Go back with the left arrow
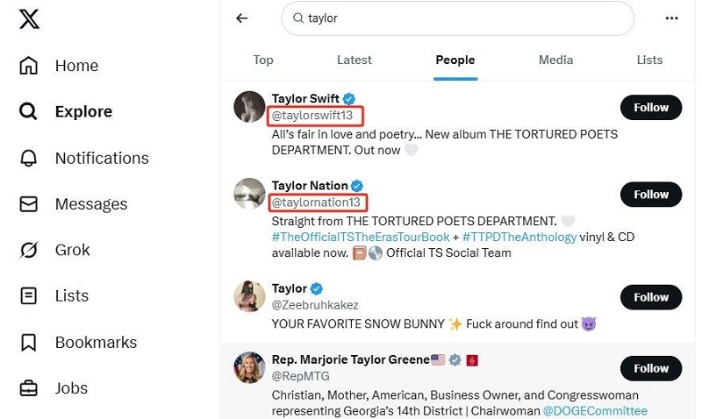The image size is (702, 419). pyautogui.click(x=242, y=18)
